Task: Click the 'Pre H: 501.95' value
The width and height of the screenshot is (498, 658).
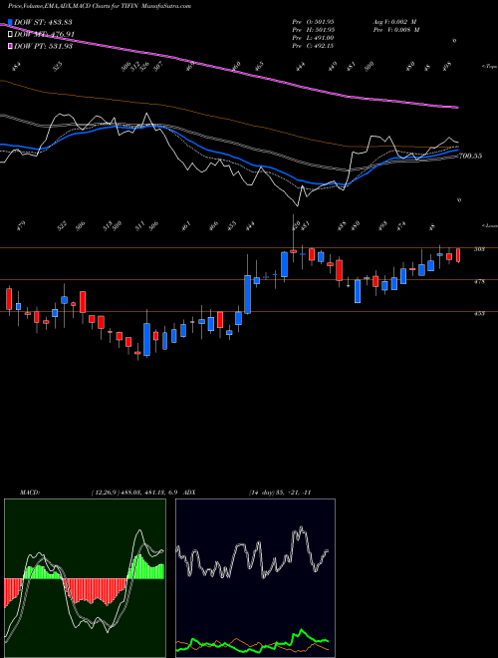Action: click(313, 30)
